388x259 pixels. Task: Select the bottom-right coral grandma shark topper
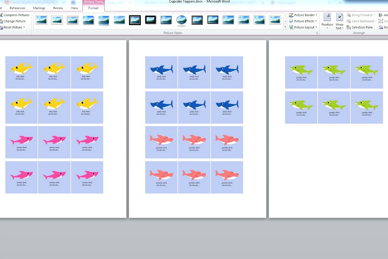click(x=227, y=177)
